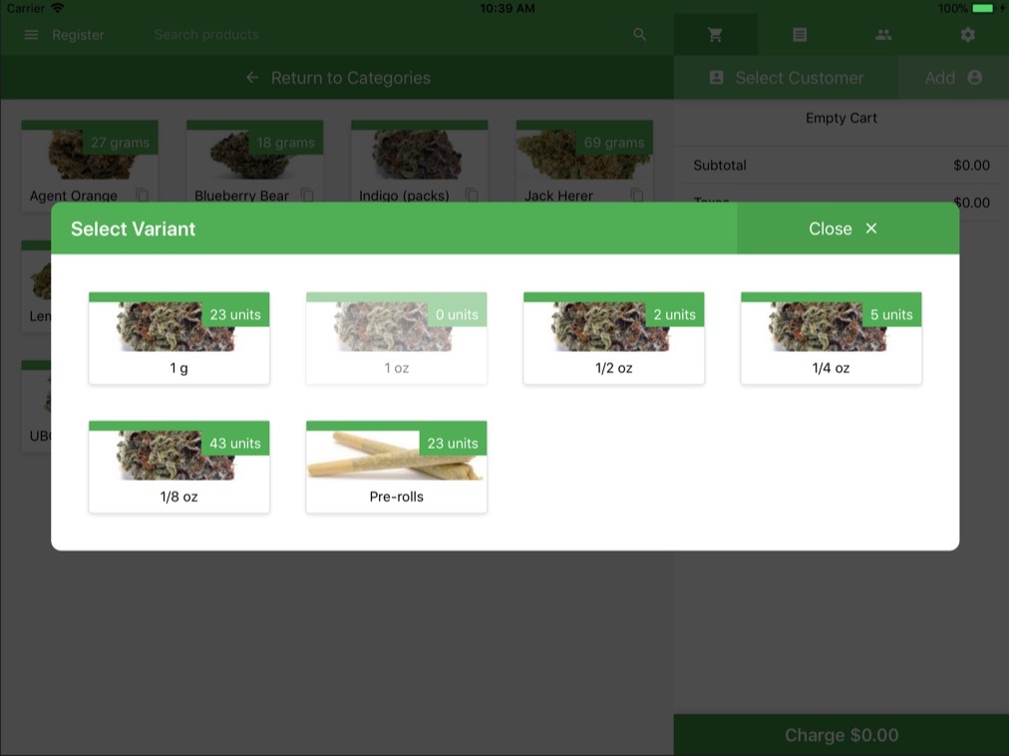This screenshot has width=1009, height=756.
Task: Open the hamburger menu next to Register
Action: pyautogui.click(x=31, y=35)
